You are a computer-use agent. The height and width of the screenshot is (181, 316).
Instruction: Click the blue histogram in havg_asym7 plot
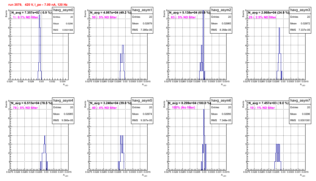pyautogui.click(x=278, y=157)
